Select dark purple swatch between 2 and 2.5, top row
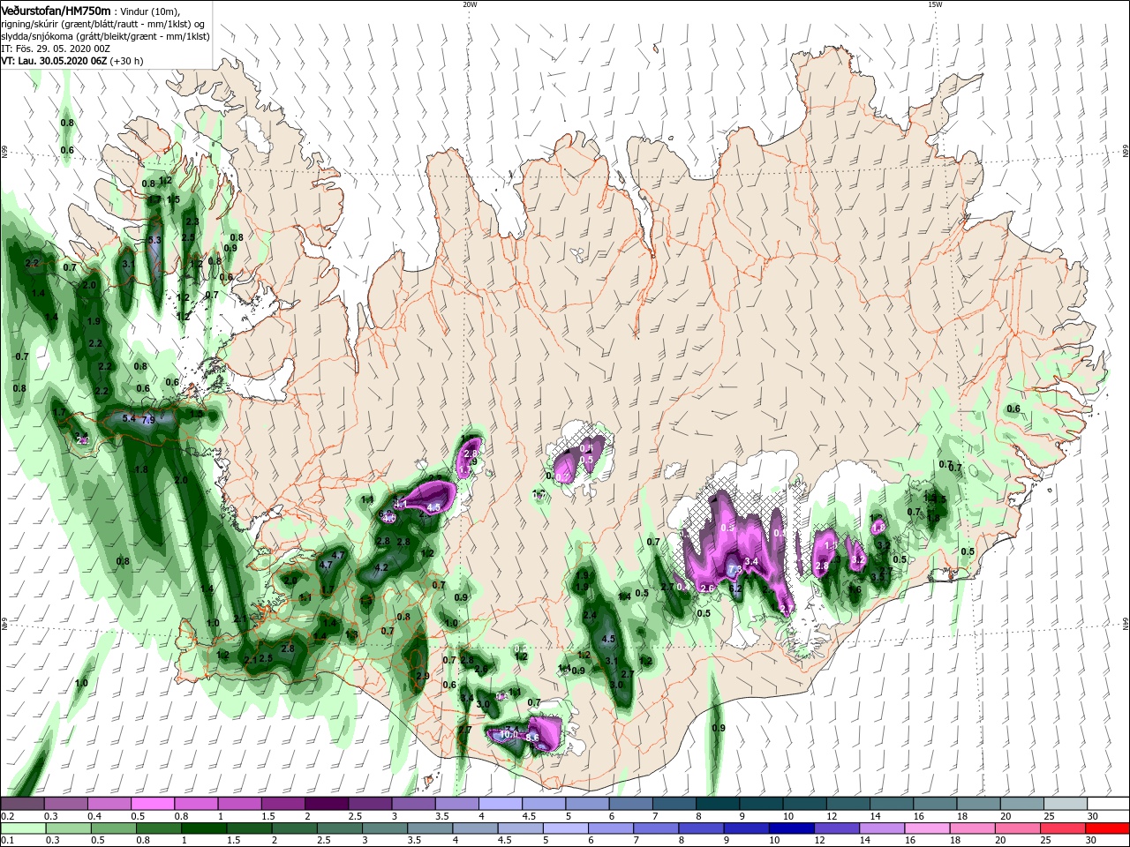 [x=326, y=804]
